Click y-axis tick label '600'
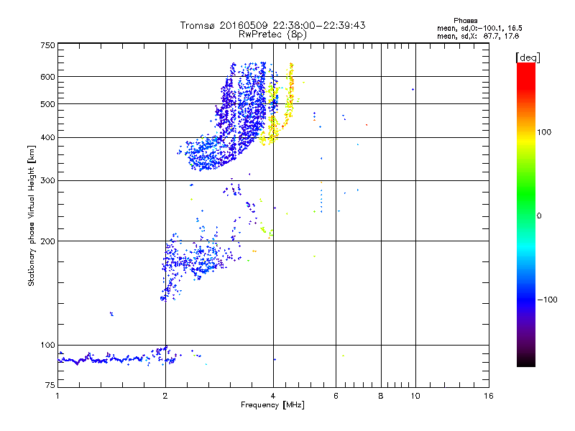The width and height of the screenshot is (575, 431). 47,77
